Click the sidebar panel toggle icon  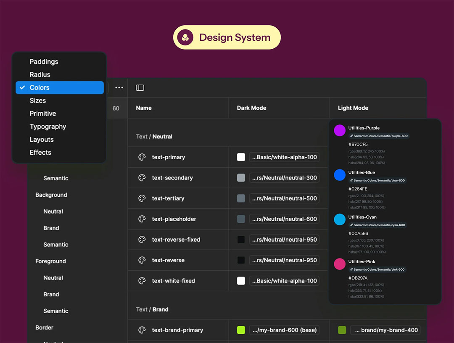pos(140,87)
